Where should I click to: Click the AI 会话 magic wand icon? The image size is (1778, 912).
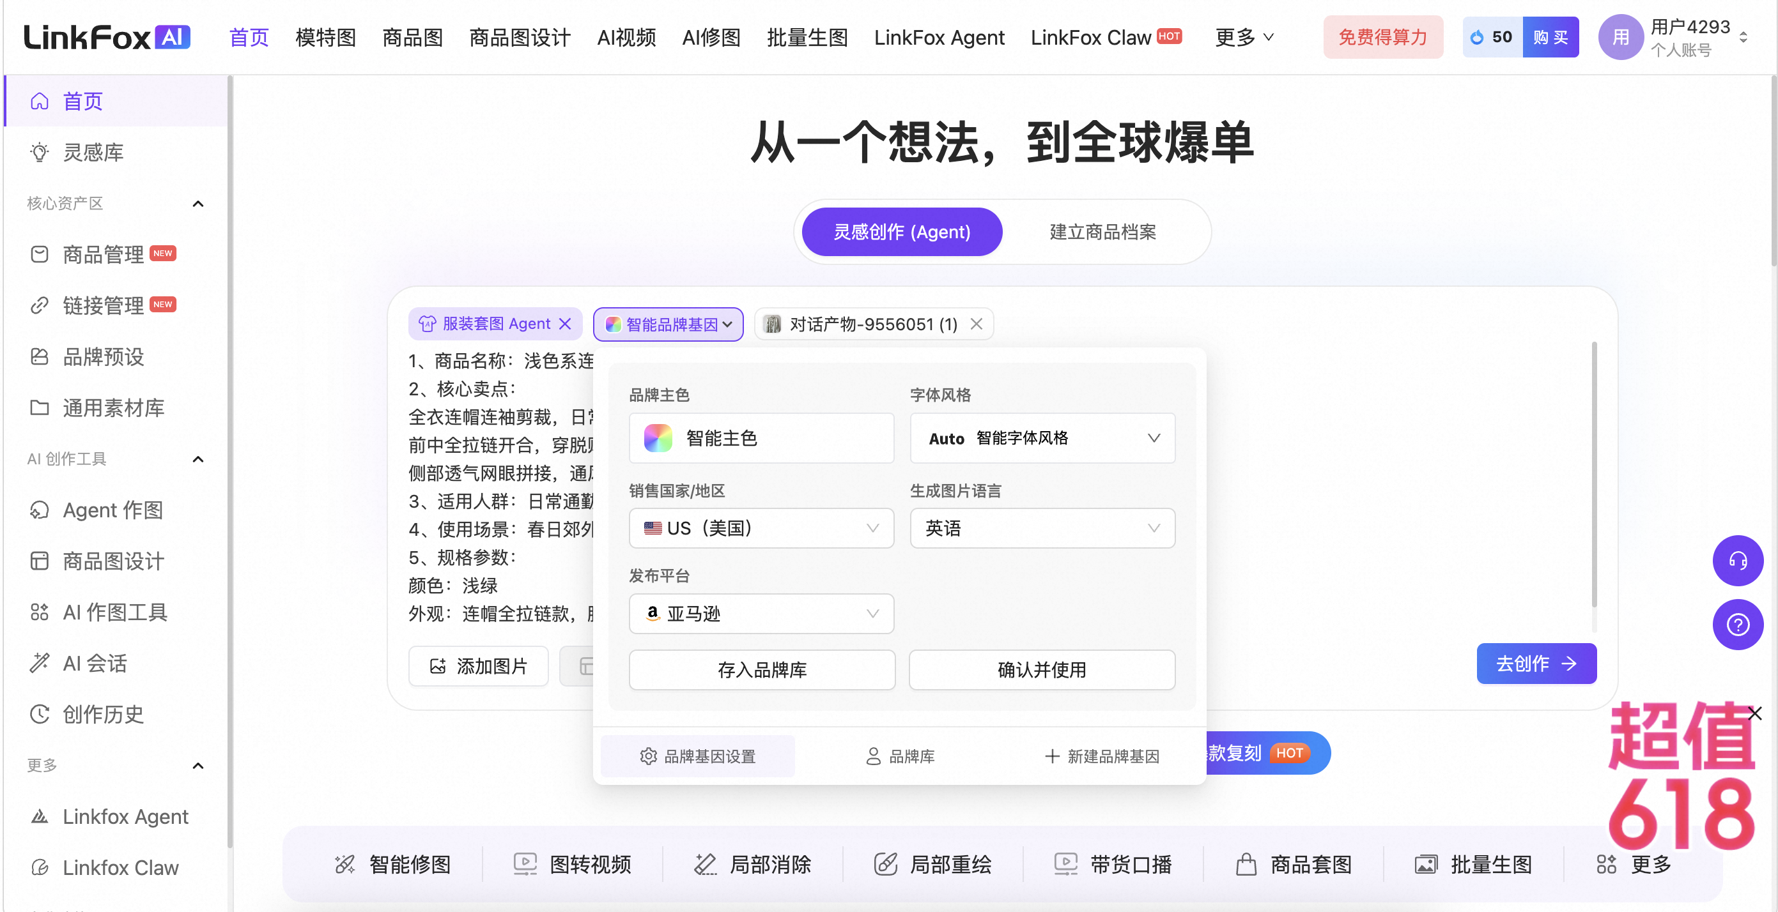click(40, 663)
